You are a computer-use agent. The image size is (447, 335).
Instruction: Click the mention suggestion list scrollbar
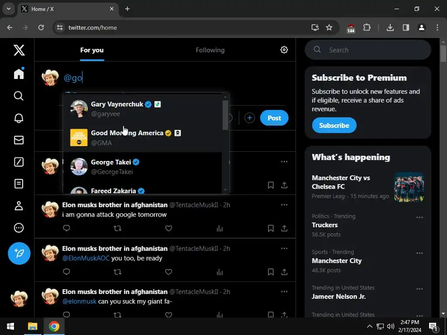(x=225, y=115)
